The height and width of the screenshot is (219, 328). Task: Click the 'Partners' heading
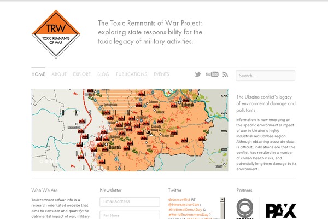[244, 191]
